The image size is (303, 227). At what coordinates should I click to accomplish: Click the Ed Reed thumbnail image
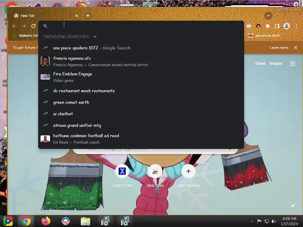tap(45, 139)
